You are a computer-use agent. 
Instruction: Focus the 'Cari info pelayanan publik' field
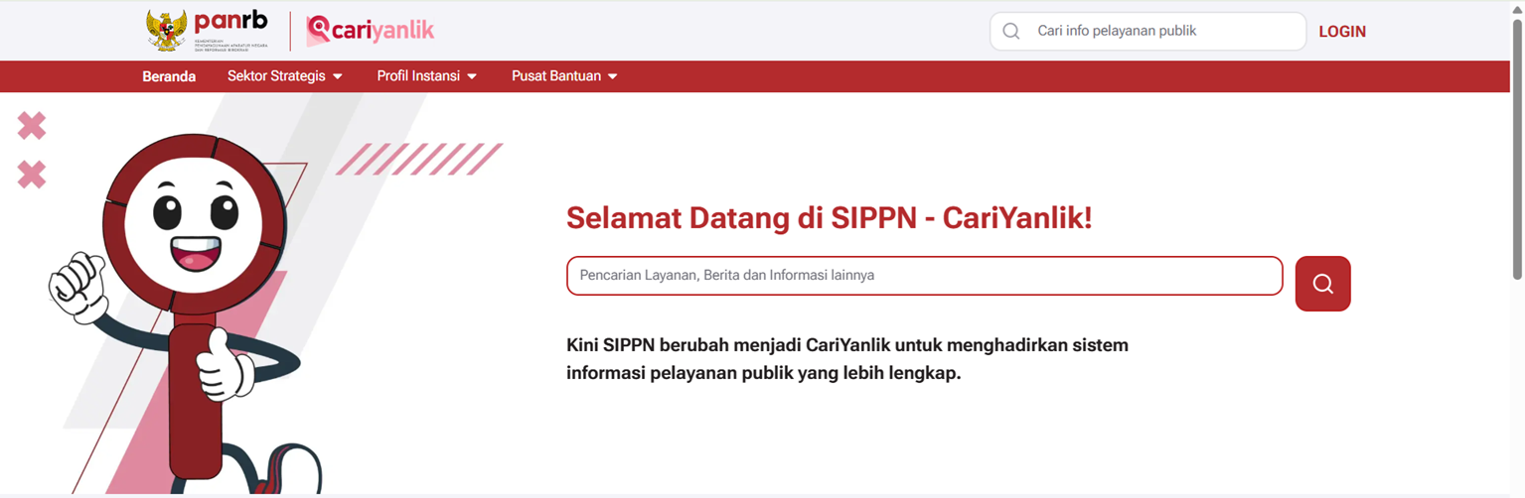click(x=1147, y=32)
